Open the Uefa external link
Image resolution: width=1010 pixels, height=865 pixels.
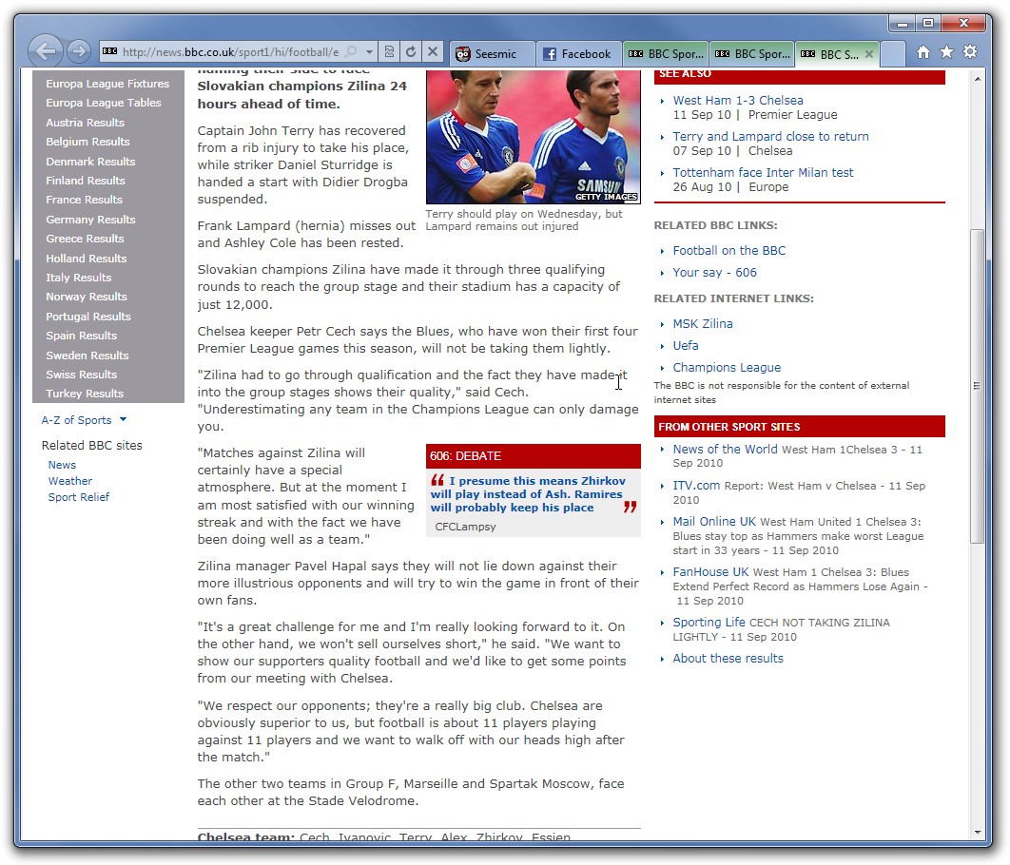[686, 346]
